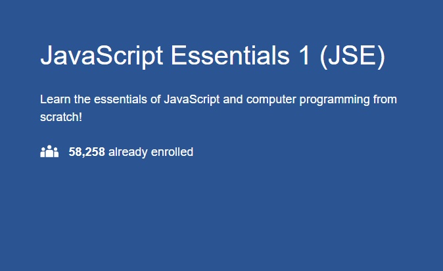The width and height of the screenshot is (443, 271).
Task: Click the word "of" in the description
Action: 154,100
